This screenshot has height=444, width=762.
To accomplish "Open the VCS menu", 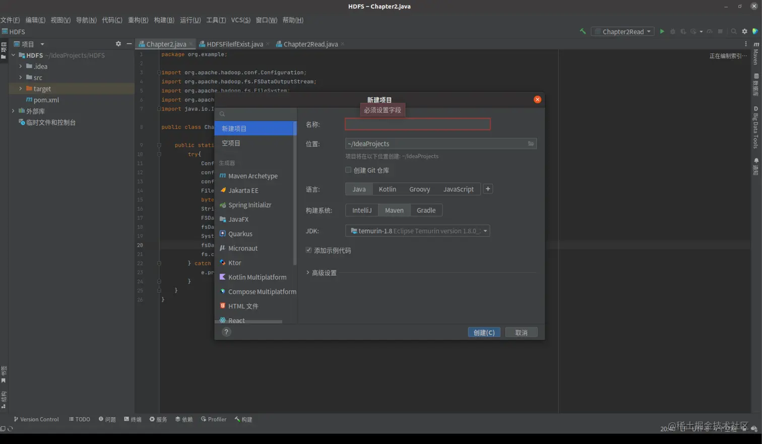I will pos(240,20).
